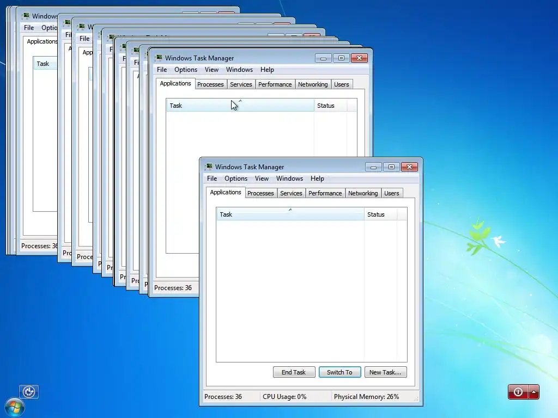Image resolution: width=558 pixels, height=418 pixels.
Task: Open Windows menu in second Task Manager window
Action: 239,70
